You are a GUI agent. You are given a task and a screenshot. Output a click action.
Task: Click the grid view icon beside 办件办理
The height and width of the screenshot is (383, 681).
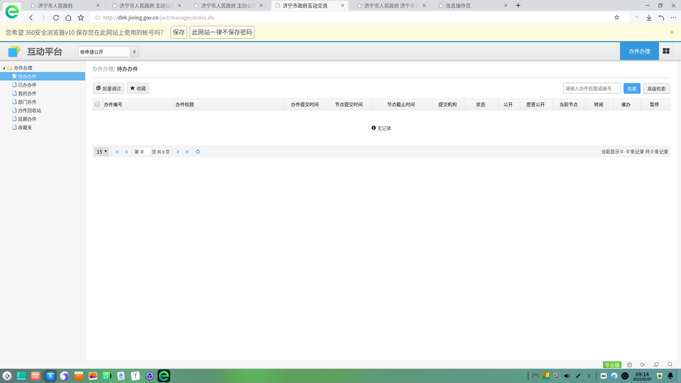click(666, 51)
